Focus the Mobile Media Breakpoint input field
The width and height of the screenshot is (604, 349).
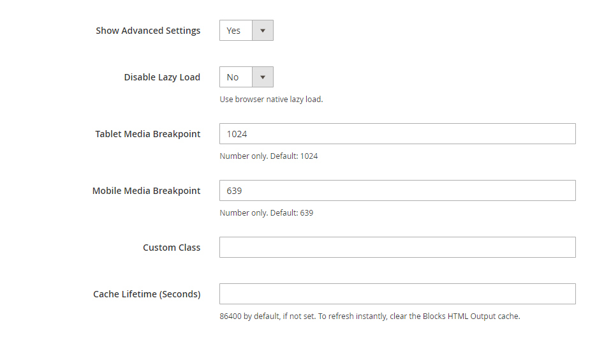coord(397,190)
